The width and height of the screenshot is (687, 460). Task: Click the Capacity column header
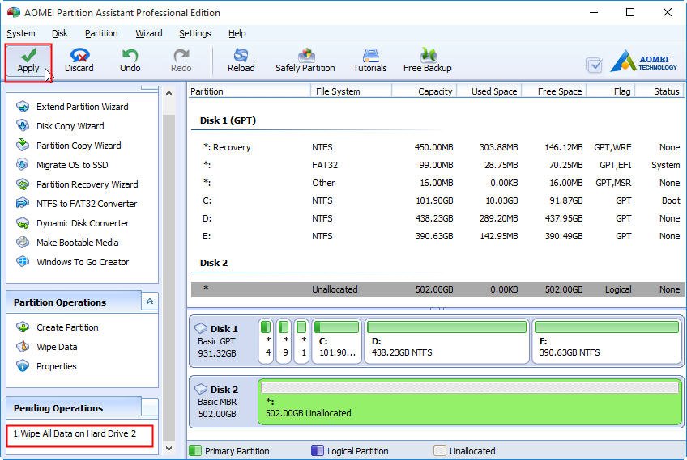click(x=435, y=91)
